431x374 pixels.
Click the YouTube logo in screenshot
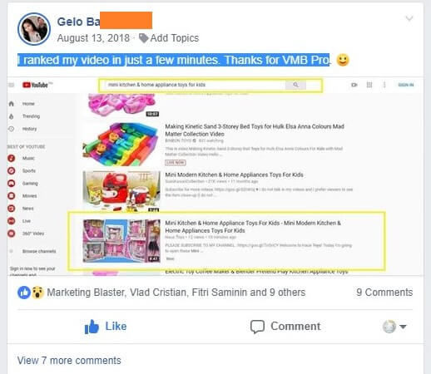point(37,85)
